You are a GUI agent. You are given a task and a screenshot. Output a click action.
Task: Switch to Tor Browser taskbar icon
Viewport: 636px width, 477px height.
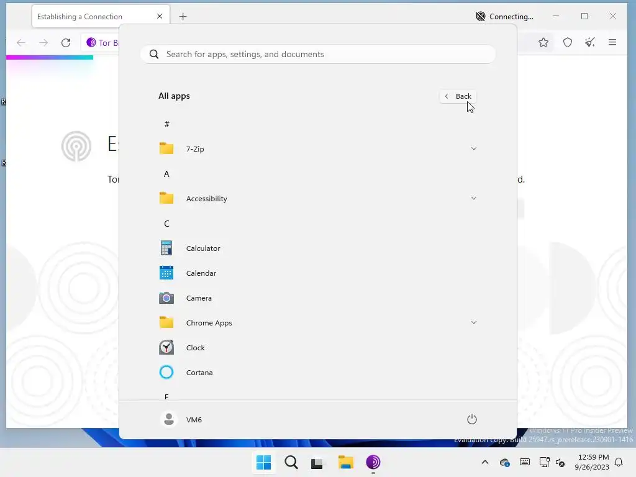coord(373,462)
